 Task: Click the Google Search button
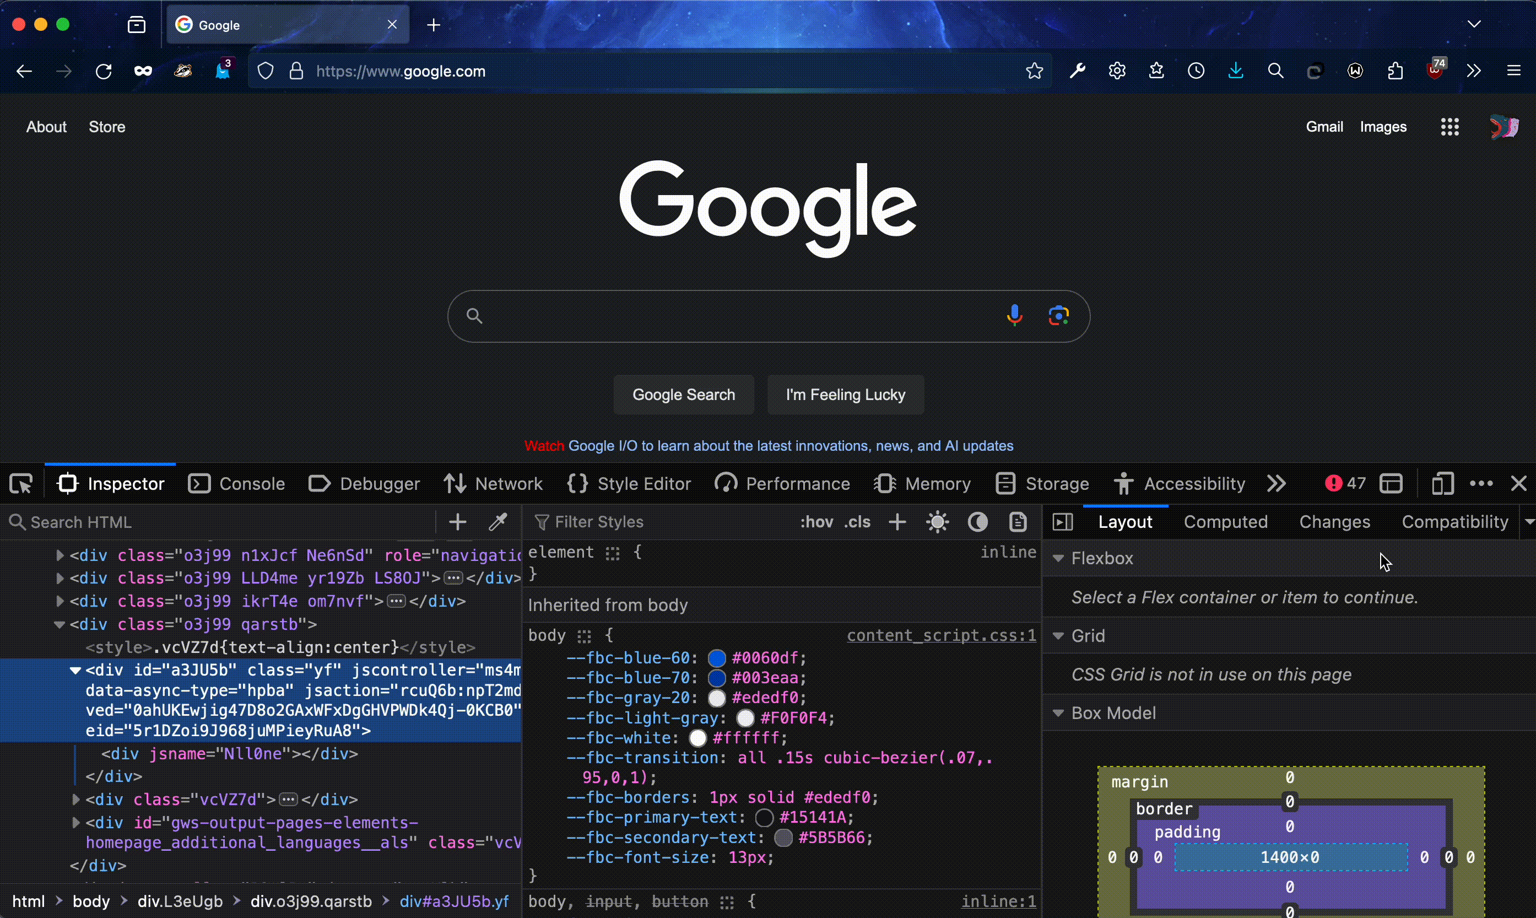coord(684,395)
